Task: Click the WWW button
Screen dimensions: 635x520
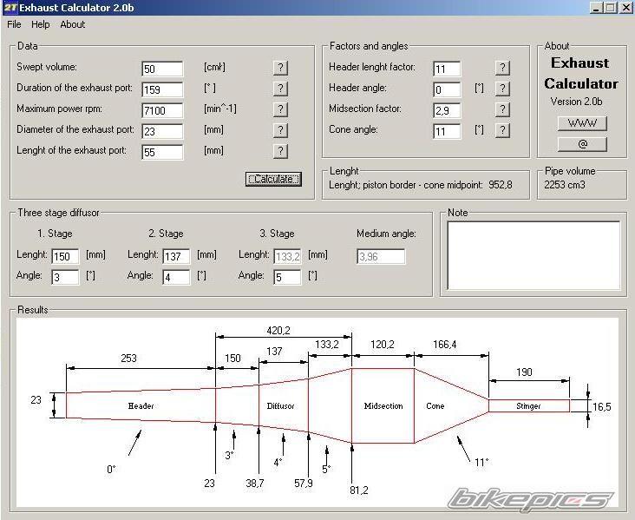Action: 582,123
